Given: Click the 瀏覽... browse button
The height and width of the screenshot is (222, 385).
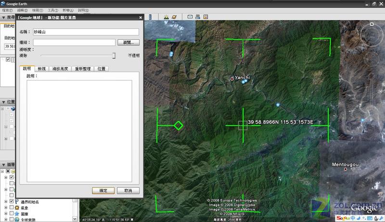Looking at the screenshot, I should [x=128, y=42].
